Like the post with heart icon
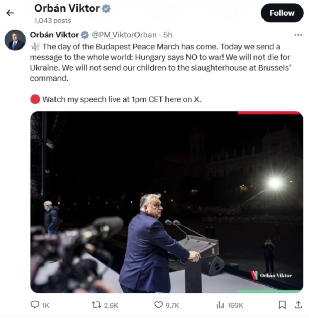 (158, 305)
